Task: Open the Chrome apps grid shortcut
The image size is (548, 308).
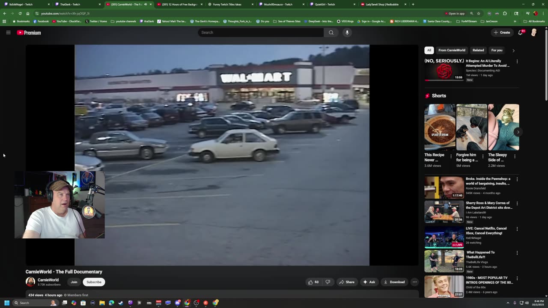Action: pos(4,21)
